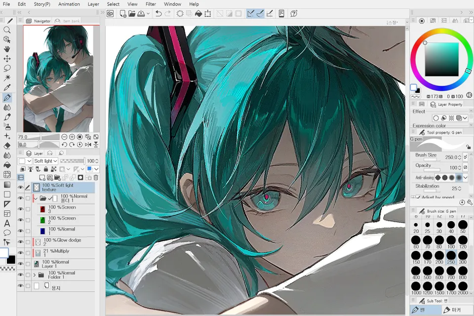Adjust the Stabilization value stepper
Viewport: 474px width, 316px height.
point(460,189)
